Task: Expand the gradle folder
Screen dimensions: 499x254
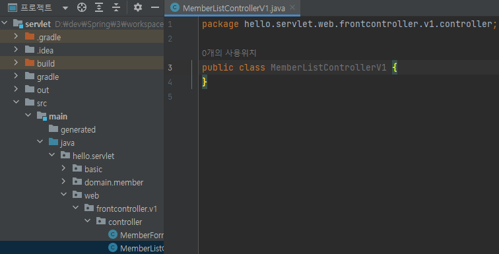Action: (x=16, y=76)
